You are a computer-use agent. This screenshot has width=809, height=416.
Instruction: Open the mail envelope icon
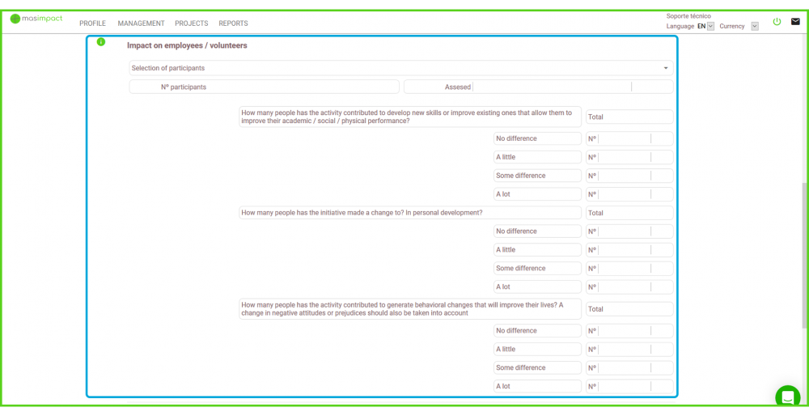795,22
